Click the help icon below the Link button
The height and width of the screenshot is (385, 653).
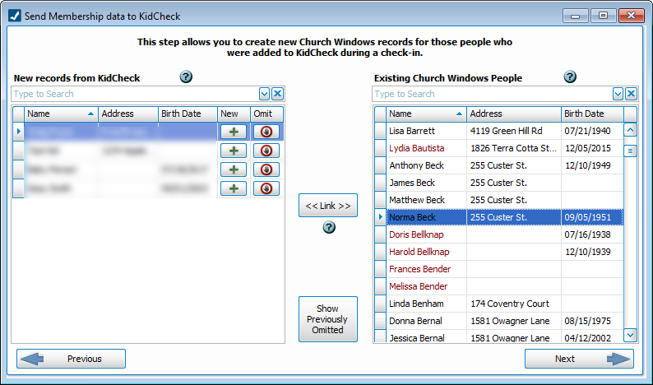coord(329,227)
